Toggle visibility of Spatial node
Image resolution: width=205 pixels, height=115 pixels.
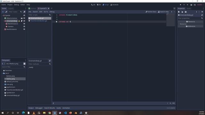(24, 15)
